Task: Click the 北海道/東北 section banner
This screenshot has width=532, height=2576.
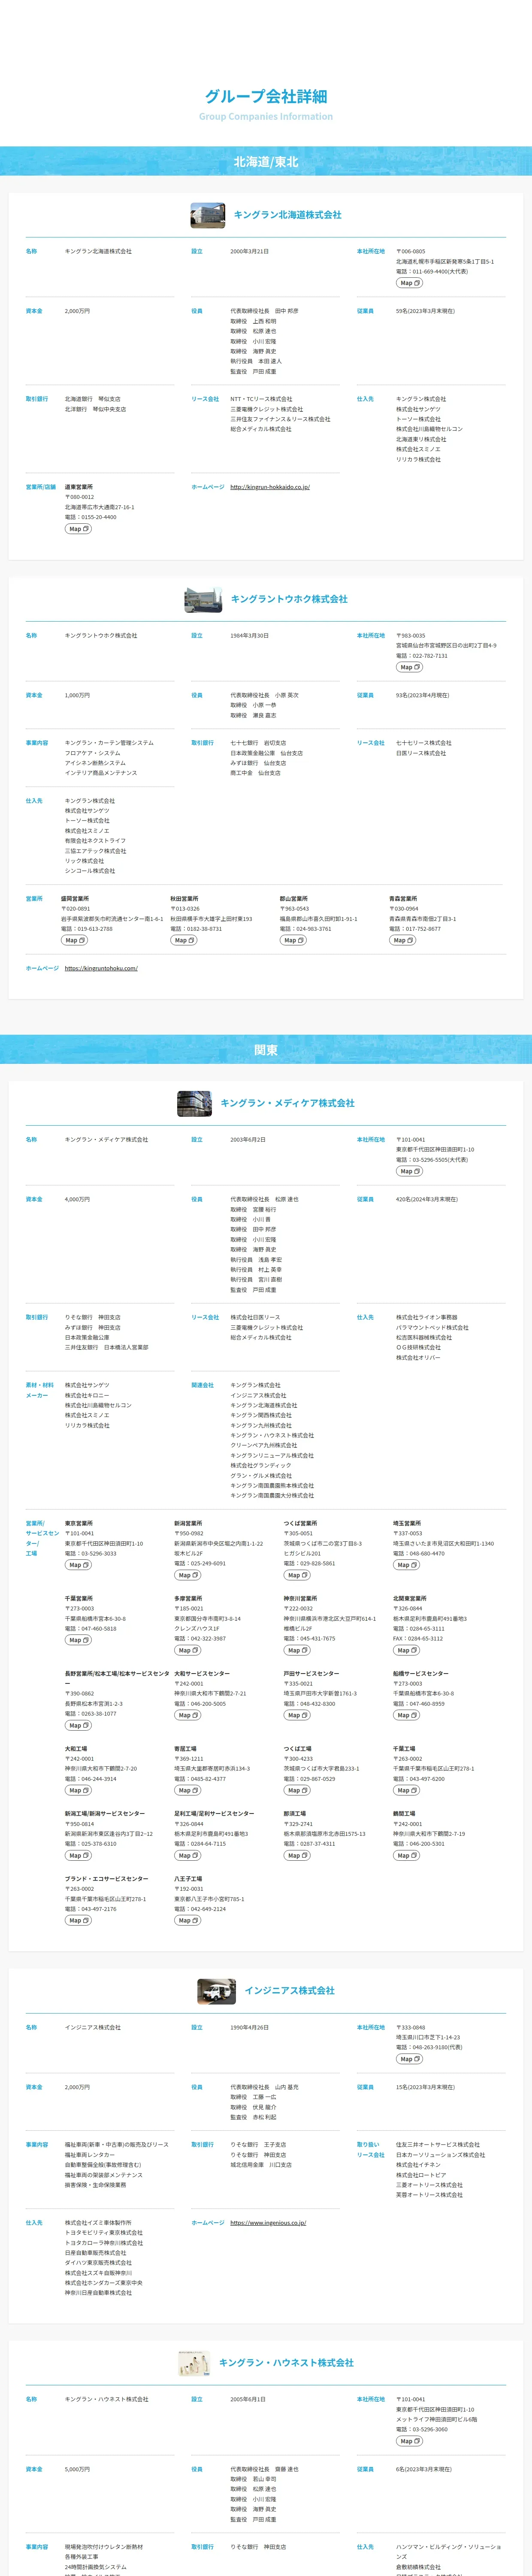Action: 266,162
